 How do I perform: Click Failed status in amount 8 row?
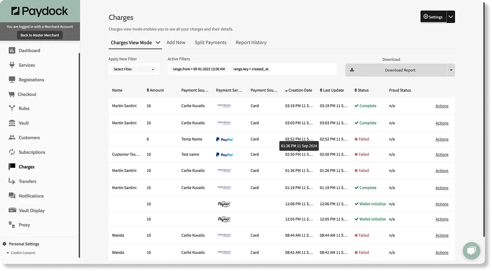coord(362,139)
